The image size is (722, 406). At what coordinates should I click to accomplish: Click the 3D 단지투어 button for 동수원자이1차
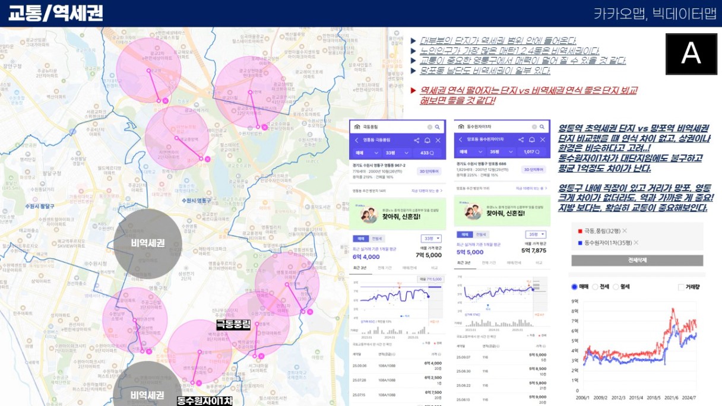[534, 169]
